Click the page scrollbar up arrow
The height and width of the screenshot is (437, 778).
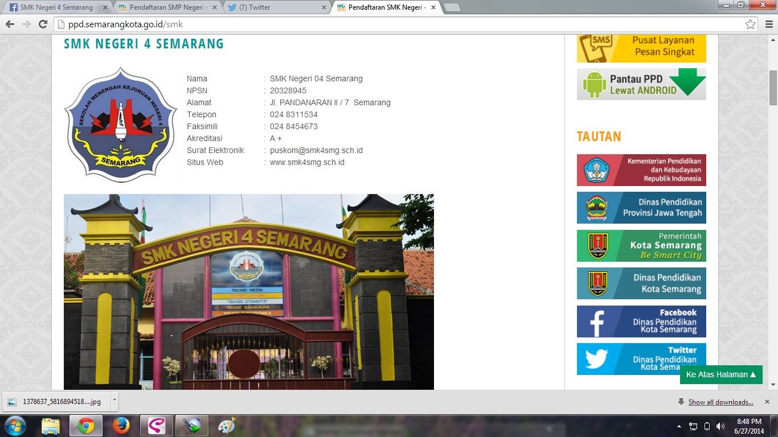(x=773, y=39)
